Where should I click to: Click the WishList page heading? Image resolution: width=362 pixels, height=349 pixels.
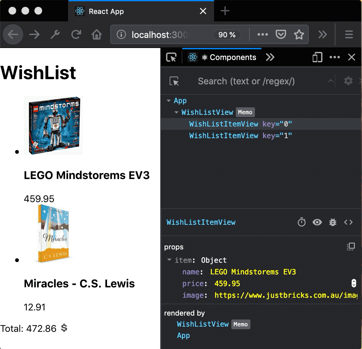click(38, 73)
